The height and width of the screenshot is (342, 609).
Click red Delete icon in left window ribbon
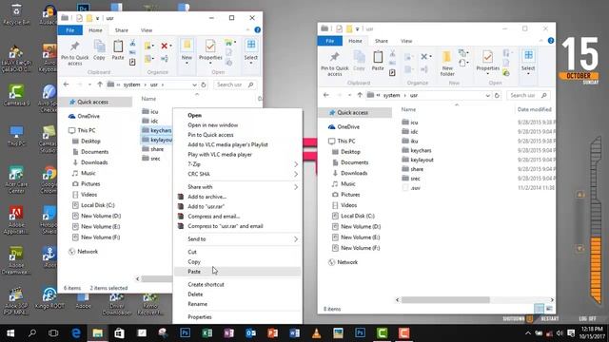coord(166,47)
